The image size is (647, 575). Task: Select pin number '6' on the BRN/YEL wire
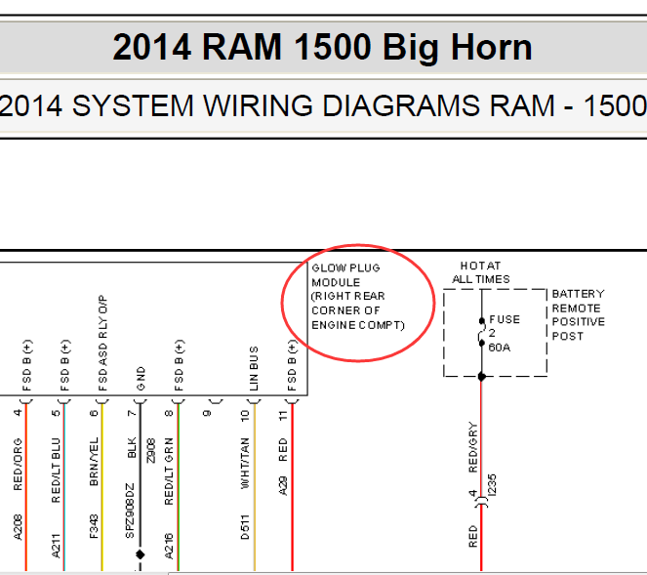(94, 413)
